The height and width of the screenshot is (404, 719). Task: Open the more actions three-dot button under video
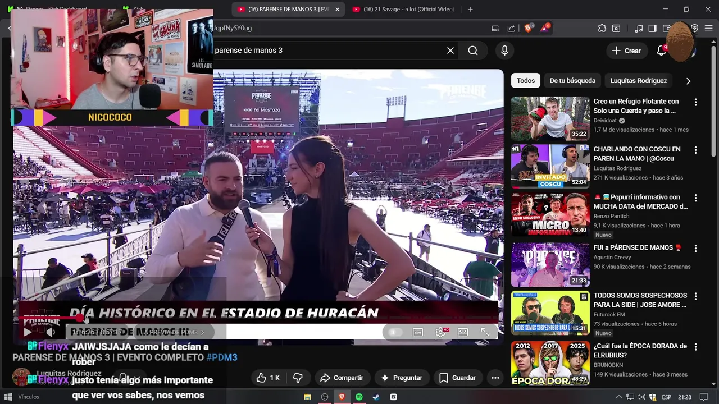point(495,378)
